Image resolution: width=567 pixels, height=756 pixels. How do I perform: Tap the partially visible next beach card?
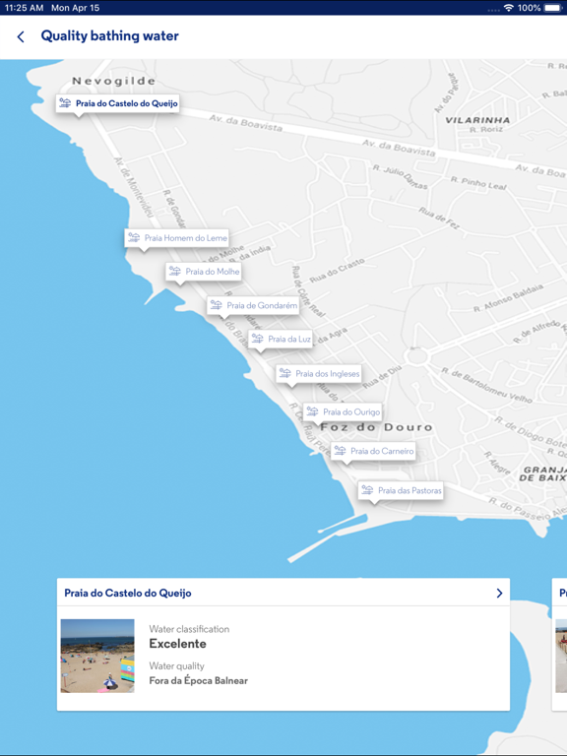pos(559,644)
